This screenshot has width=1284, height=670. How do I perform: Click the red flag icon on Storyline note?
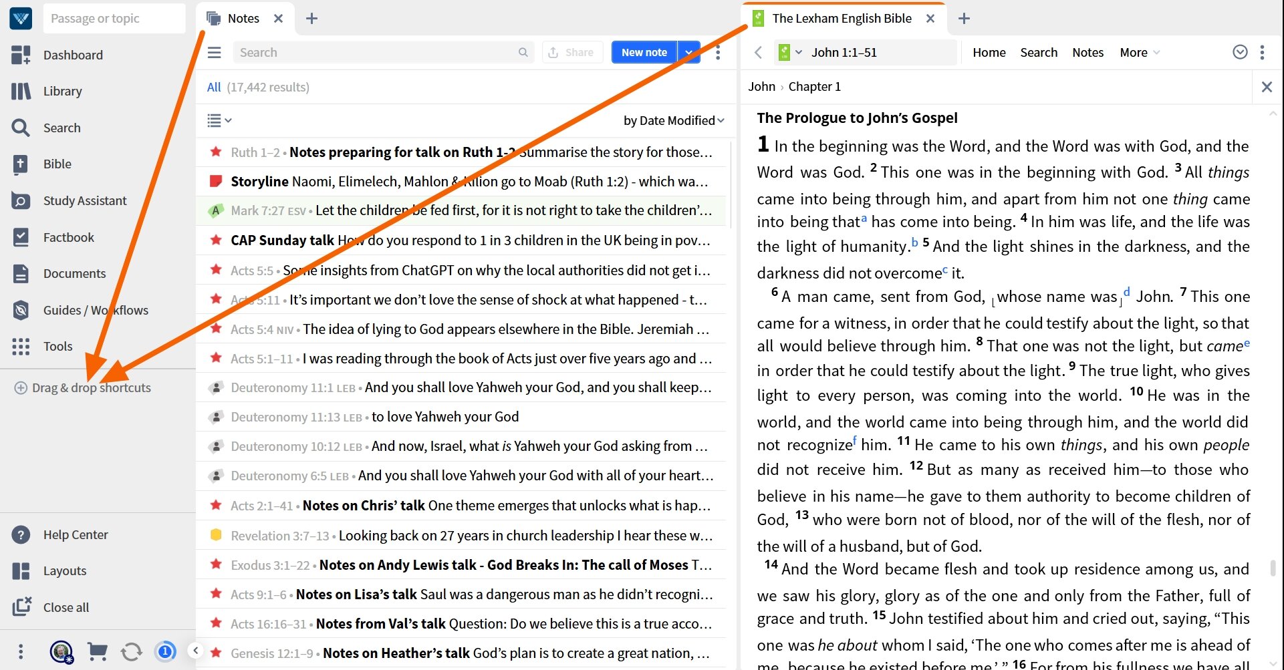click(215, 181)
